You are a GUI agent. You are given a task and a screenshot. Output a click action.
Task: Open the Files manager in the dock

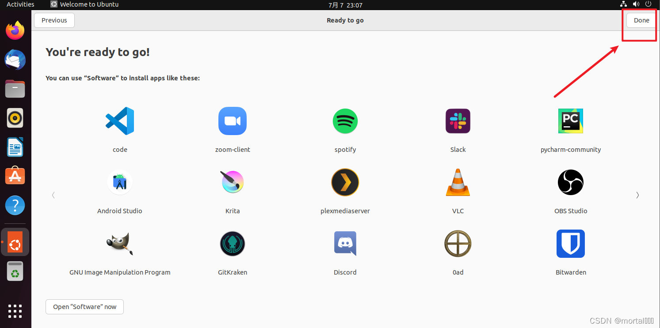[x=15, y=89]
